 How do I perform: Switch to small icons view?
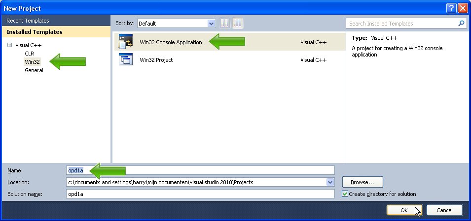point(225,23)
